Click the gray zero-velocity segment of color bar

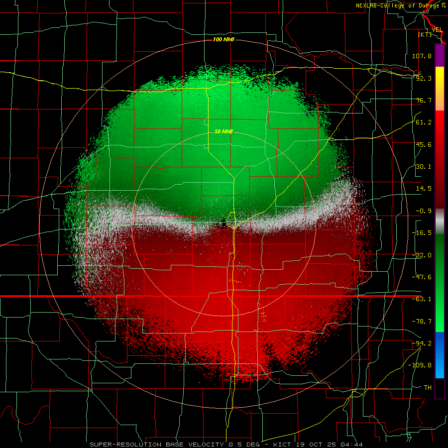tap(440, 222)
